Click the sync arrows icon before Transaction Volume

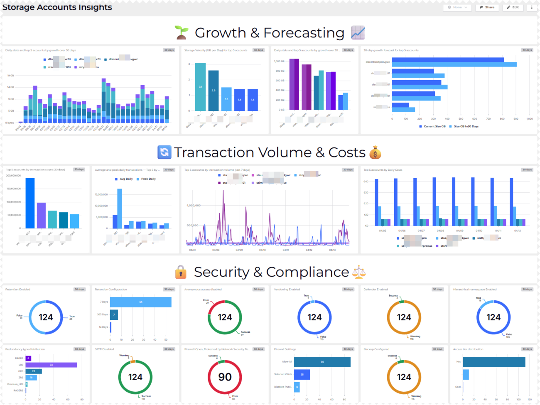(164, 152)
